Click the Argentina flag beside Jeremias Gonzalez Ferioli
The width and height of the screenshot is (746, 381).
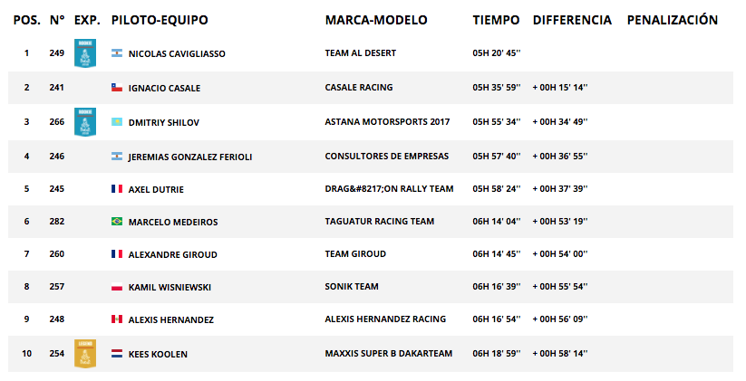(x=117, y=157)
